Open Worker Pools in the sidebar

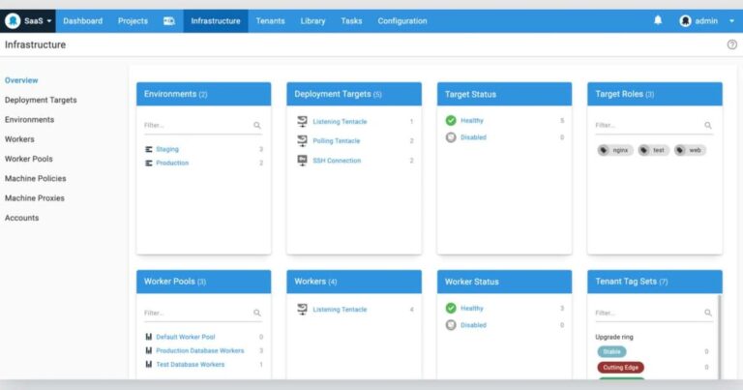click(x=28, y=159)
